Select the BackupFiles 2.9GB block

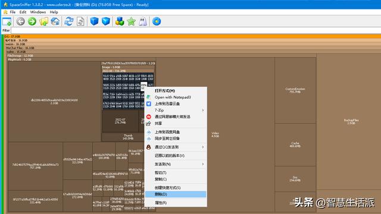point(351,122)
